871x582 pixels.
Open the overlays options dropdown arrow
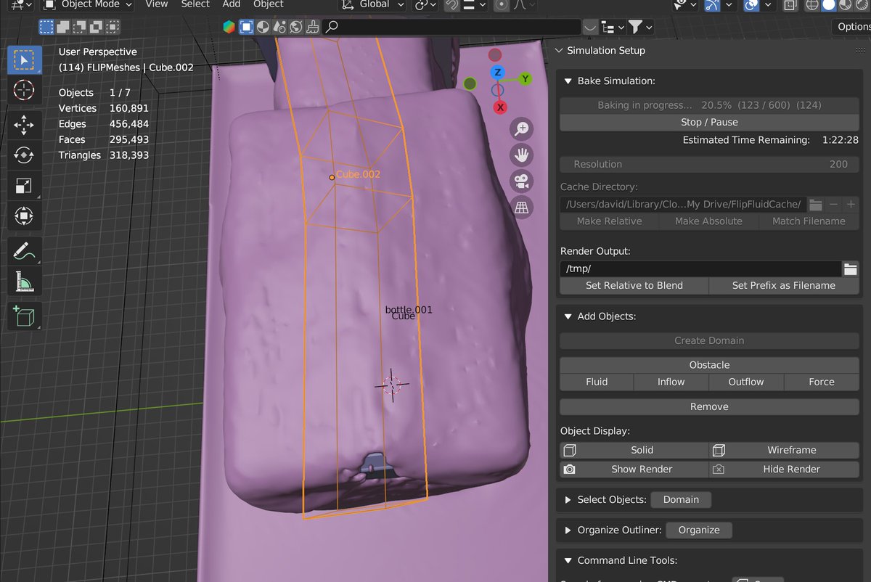767,5
